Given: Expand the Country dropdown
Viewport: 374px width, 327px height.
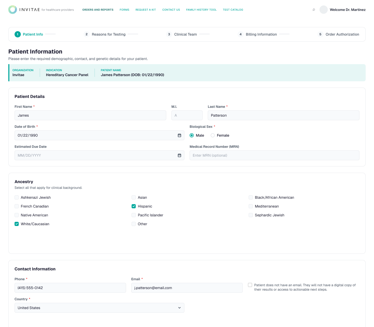Looking at the screenshot, I should coord(99,308).
